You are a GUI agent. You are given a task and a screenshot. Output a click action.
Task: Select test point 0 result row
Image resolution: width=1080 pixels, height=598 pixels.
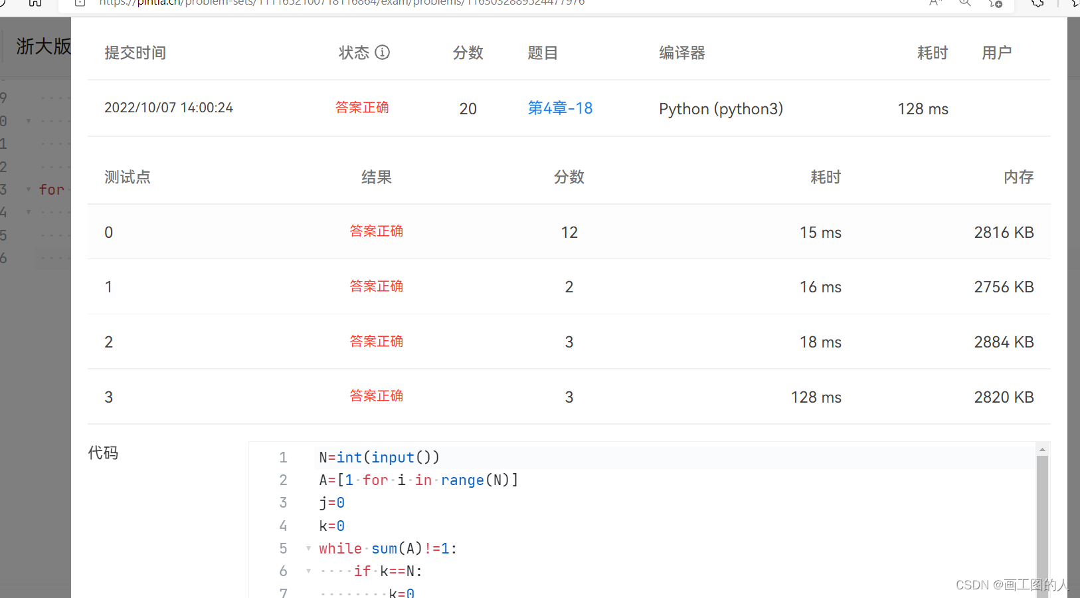tap(569, 232)
